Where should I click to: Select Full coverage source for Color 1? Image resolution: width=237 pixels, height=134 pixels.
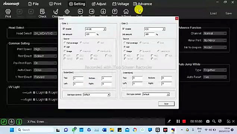point(65,43)
